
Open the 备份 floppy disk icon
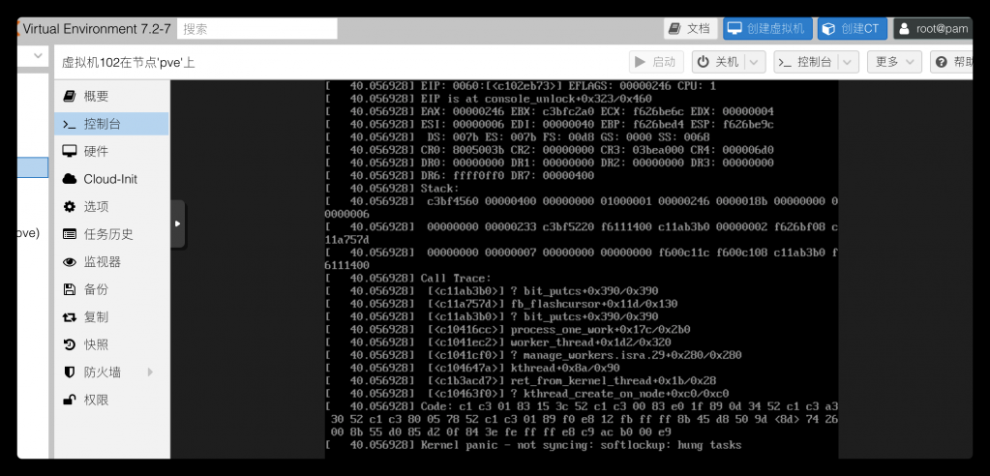tap(69, 289)
